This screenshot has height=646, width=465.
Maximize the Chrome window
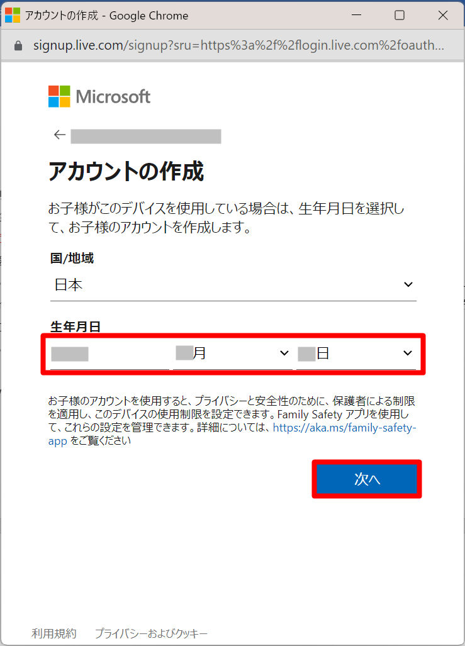[400, 15]
